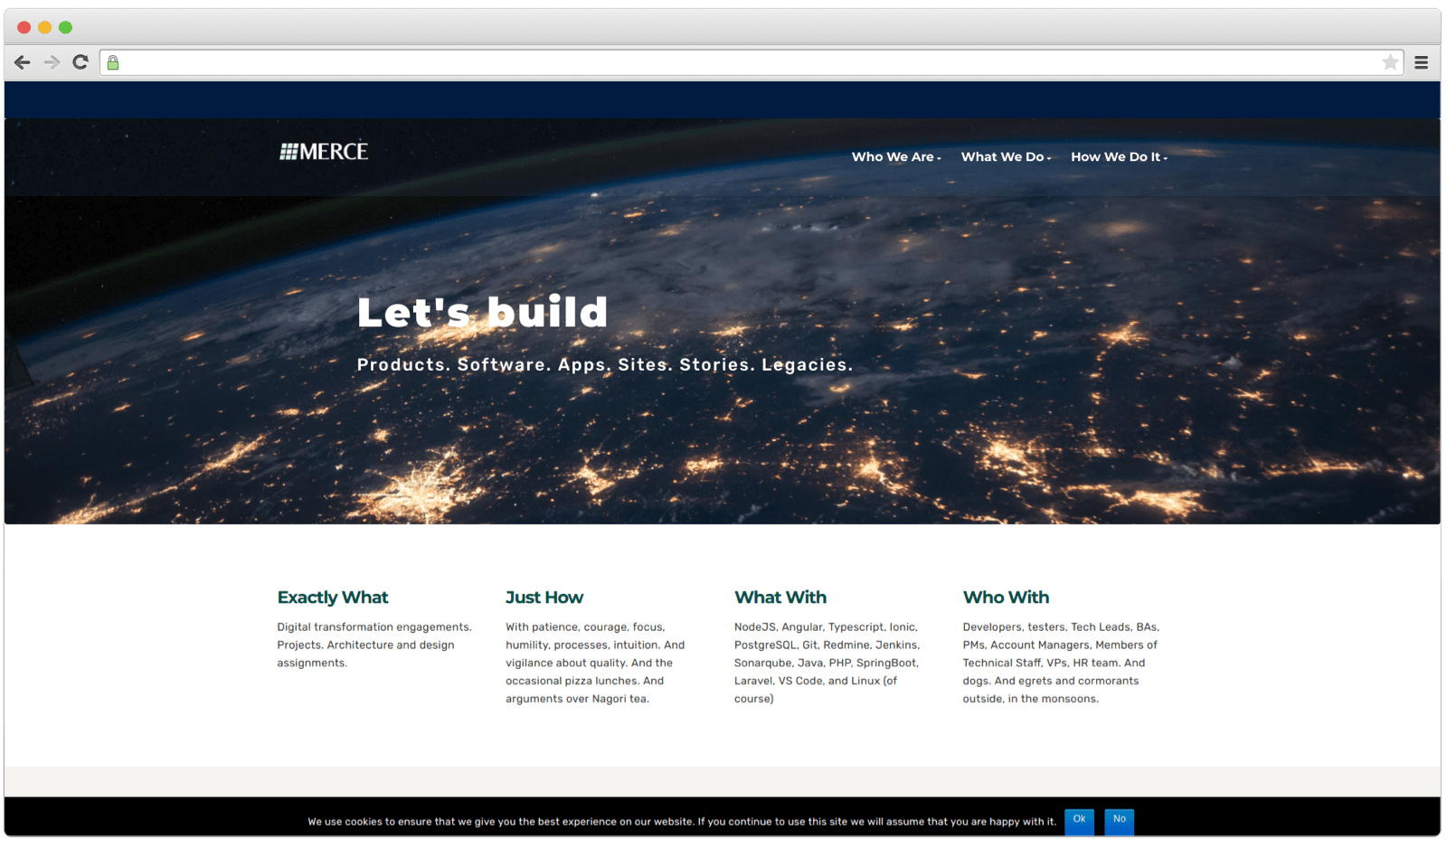Focus the browser address bar

[x=751, y=62]
